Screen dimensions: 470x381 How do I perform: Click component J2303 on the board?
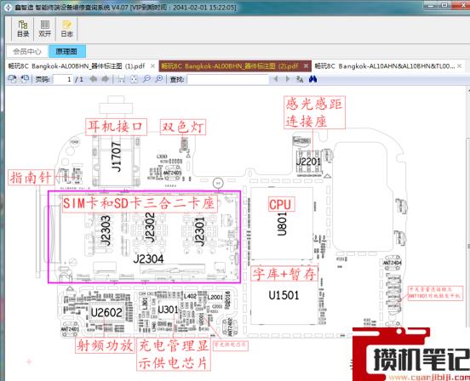[x=106, y=230]
